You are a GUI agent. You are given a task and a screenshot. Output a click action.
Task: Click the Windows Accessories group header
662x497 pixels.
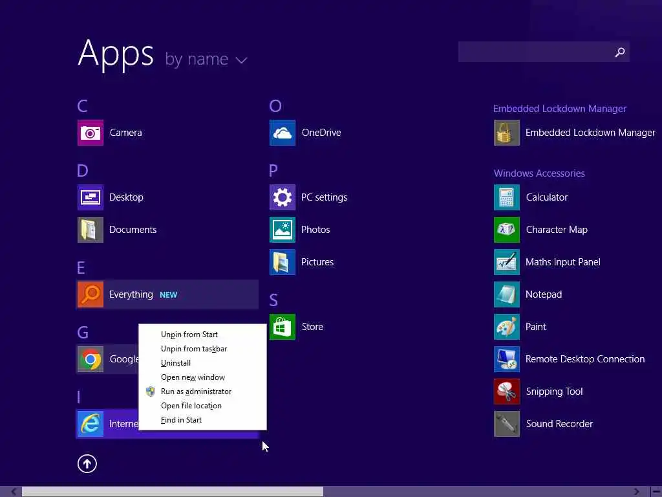[x=539, y=173]
